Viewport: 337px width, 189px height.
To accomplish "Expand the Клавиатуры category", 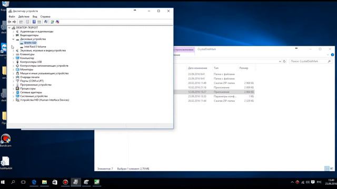I will tap(13, 55).
